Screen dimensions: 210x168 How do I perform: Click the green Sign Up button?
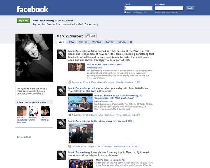coord(23,21)
